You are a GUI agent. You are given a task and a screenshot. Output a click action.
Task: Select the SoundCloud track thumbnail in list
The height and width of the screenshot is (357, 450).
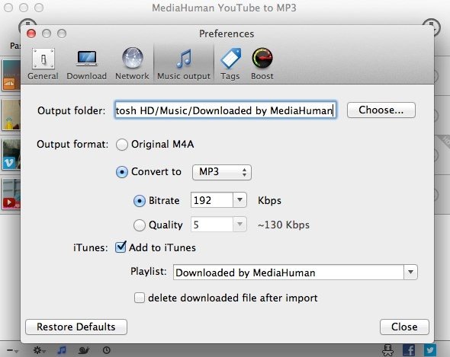[11, 75]
